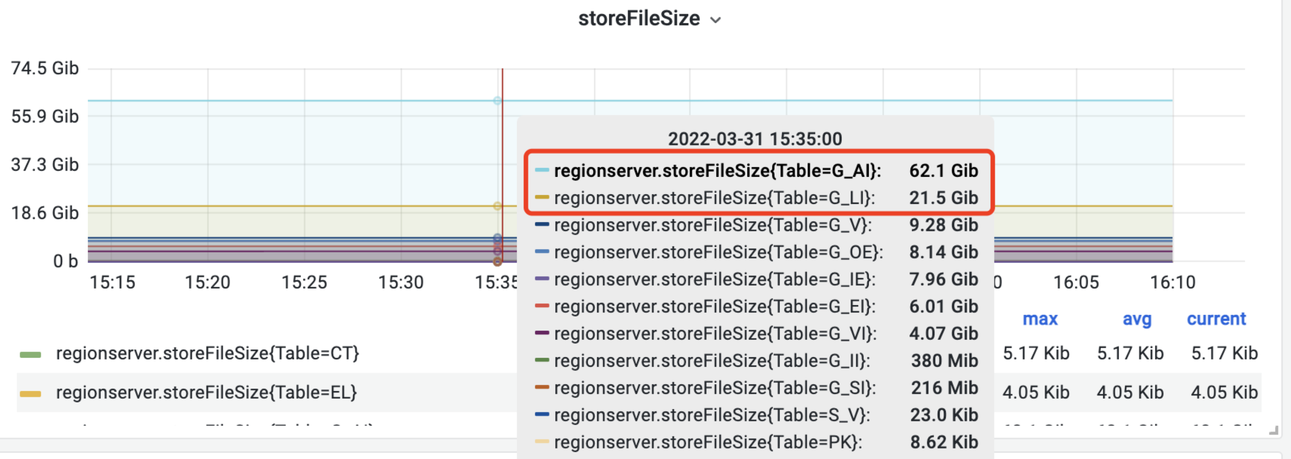This screenshot has width=1291, height=459.
Task: Click the G_AI tooltip row color marker
Action: point(542,170)
